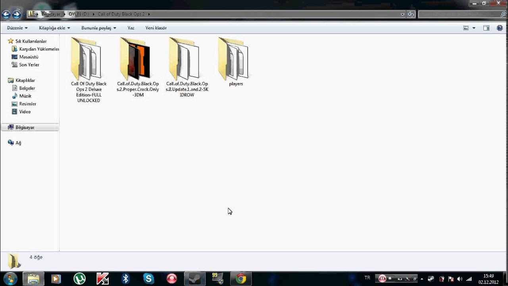
Task: Select OYUN (D:) in the breadcrumb path
Action: (79, 14)
